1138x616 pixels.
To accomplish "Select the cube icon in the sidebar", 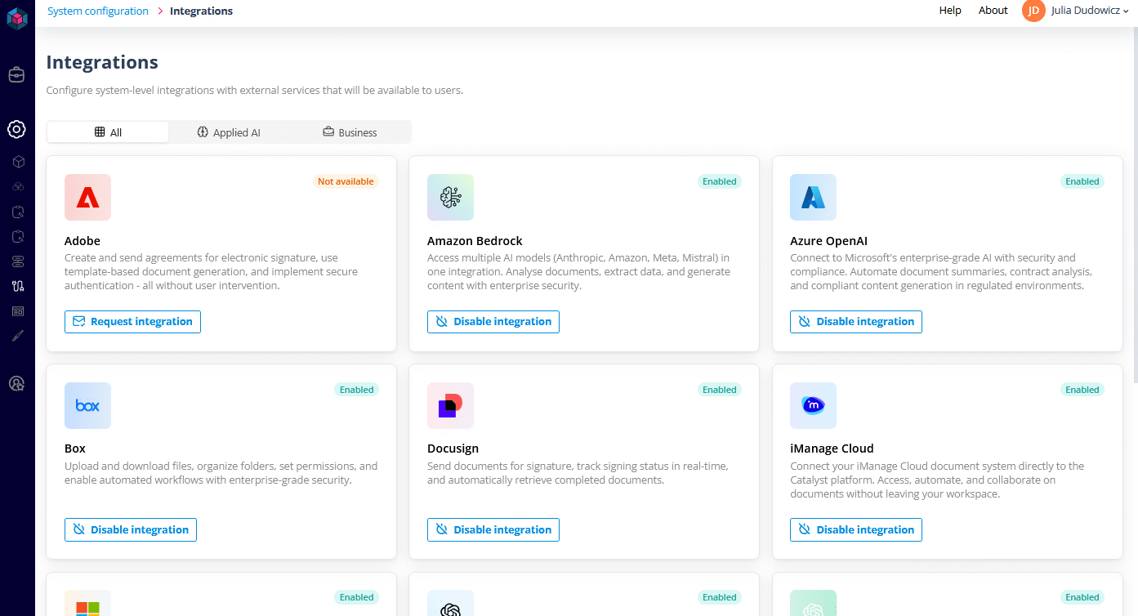I will click(x=18, y=162).
